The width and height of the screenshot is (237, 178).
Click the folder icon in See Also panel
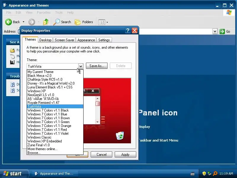(12, 50)
